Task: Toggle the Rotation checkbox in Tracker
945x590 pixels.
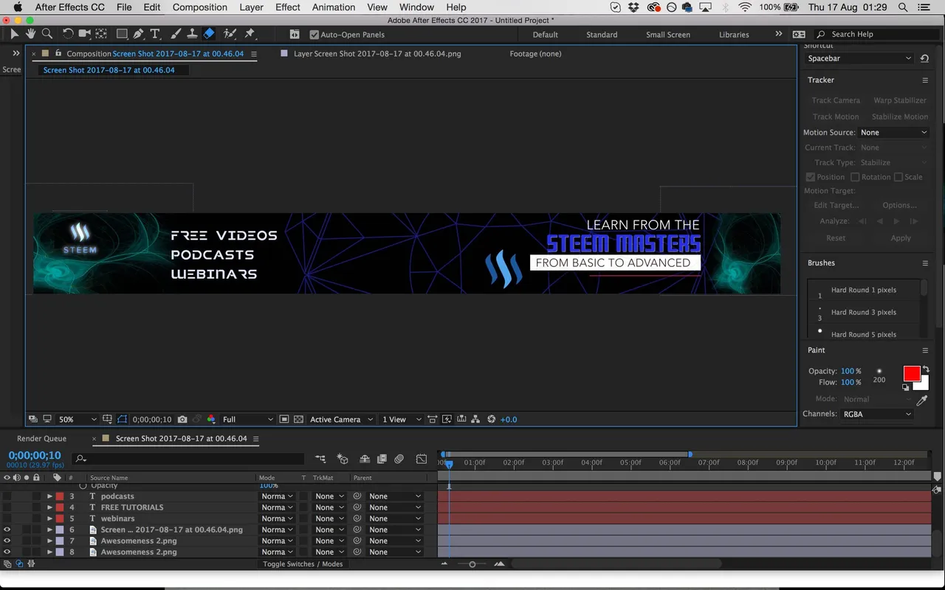Action: [x=855, y=177]
